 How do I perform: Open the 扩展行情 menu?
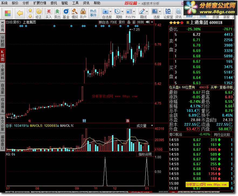[40, 3]
